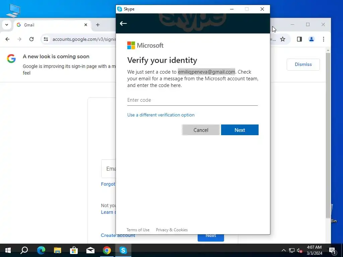Screen dimensions: 343x257
Task: Bookmark this page with the star icon
Action: pos(283,39)
